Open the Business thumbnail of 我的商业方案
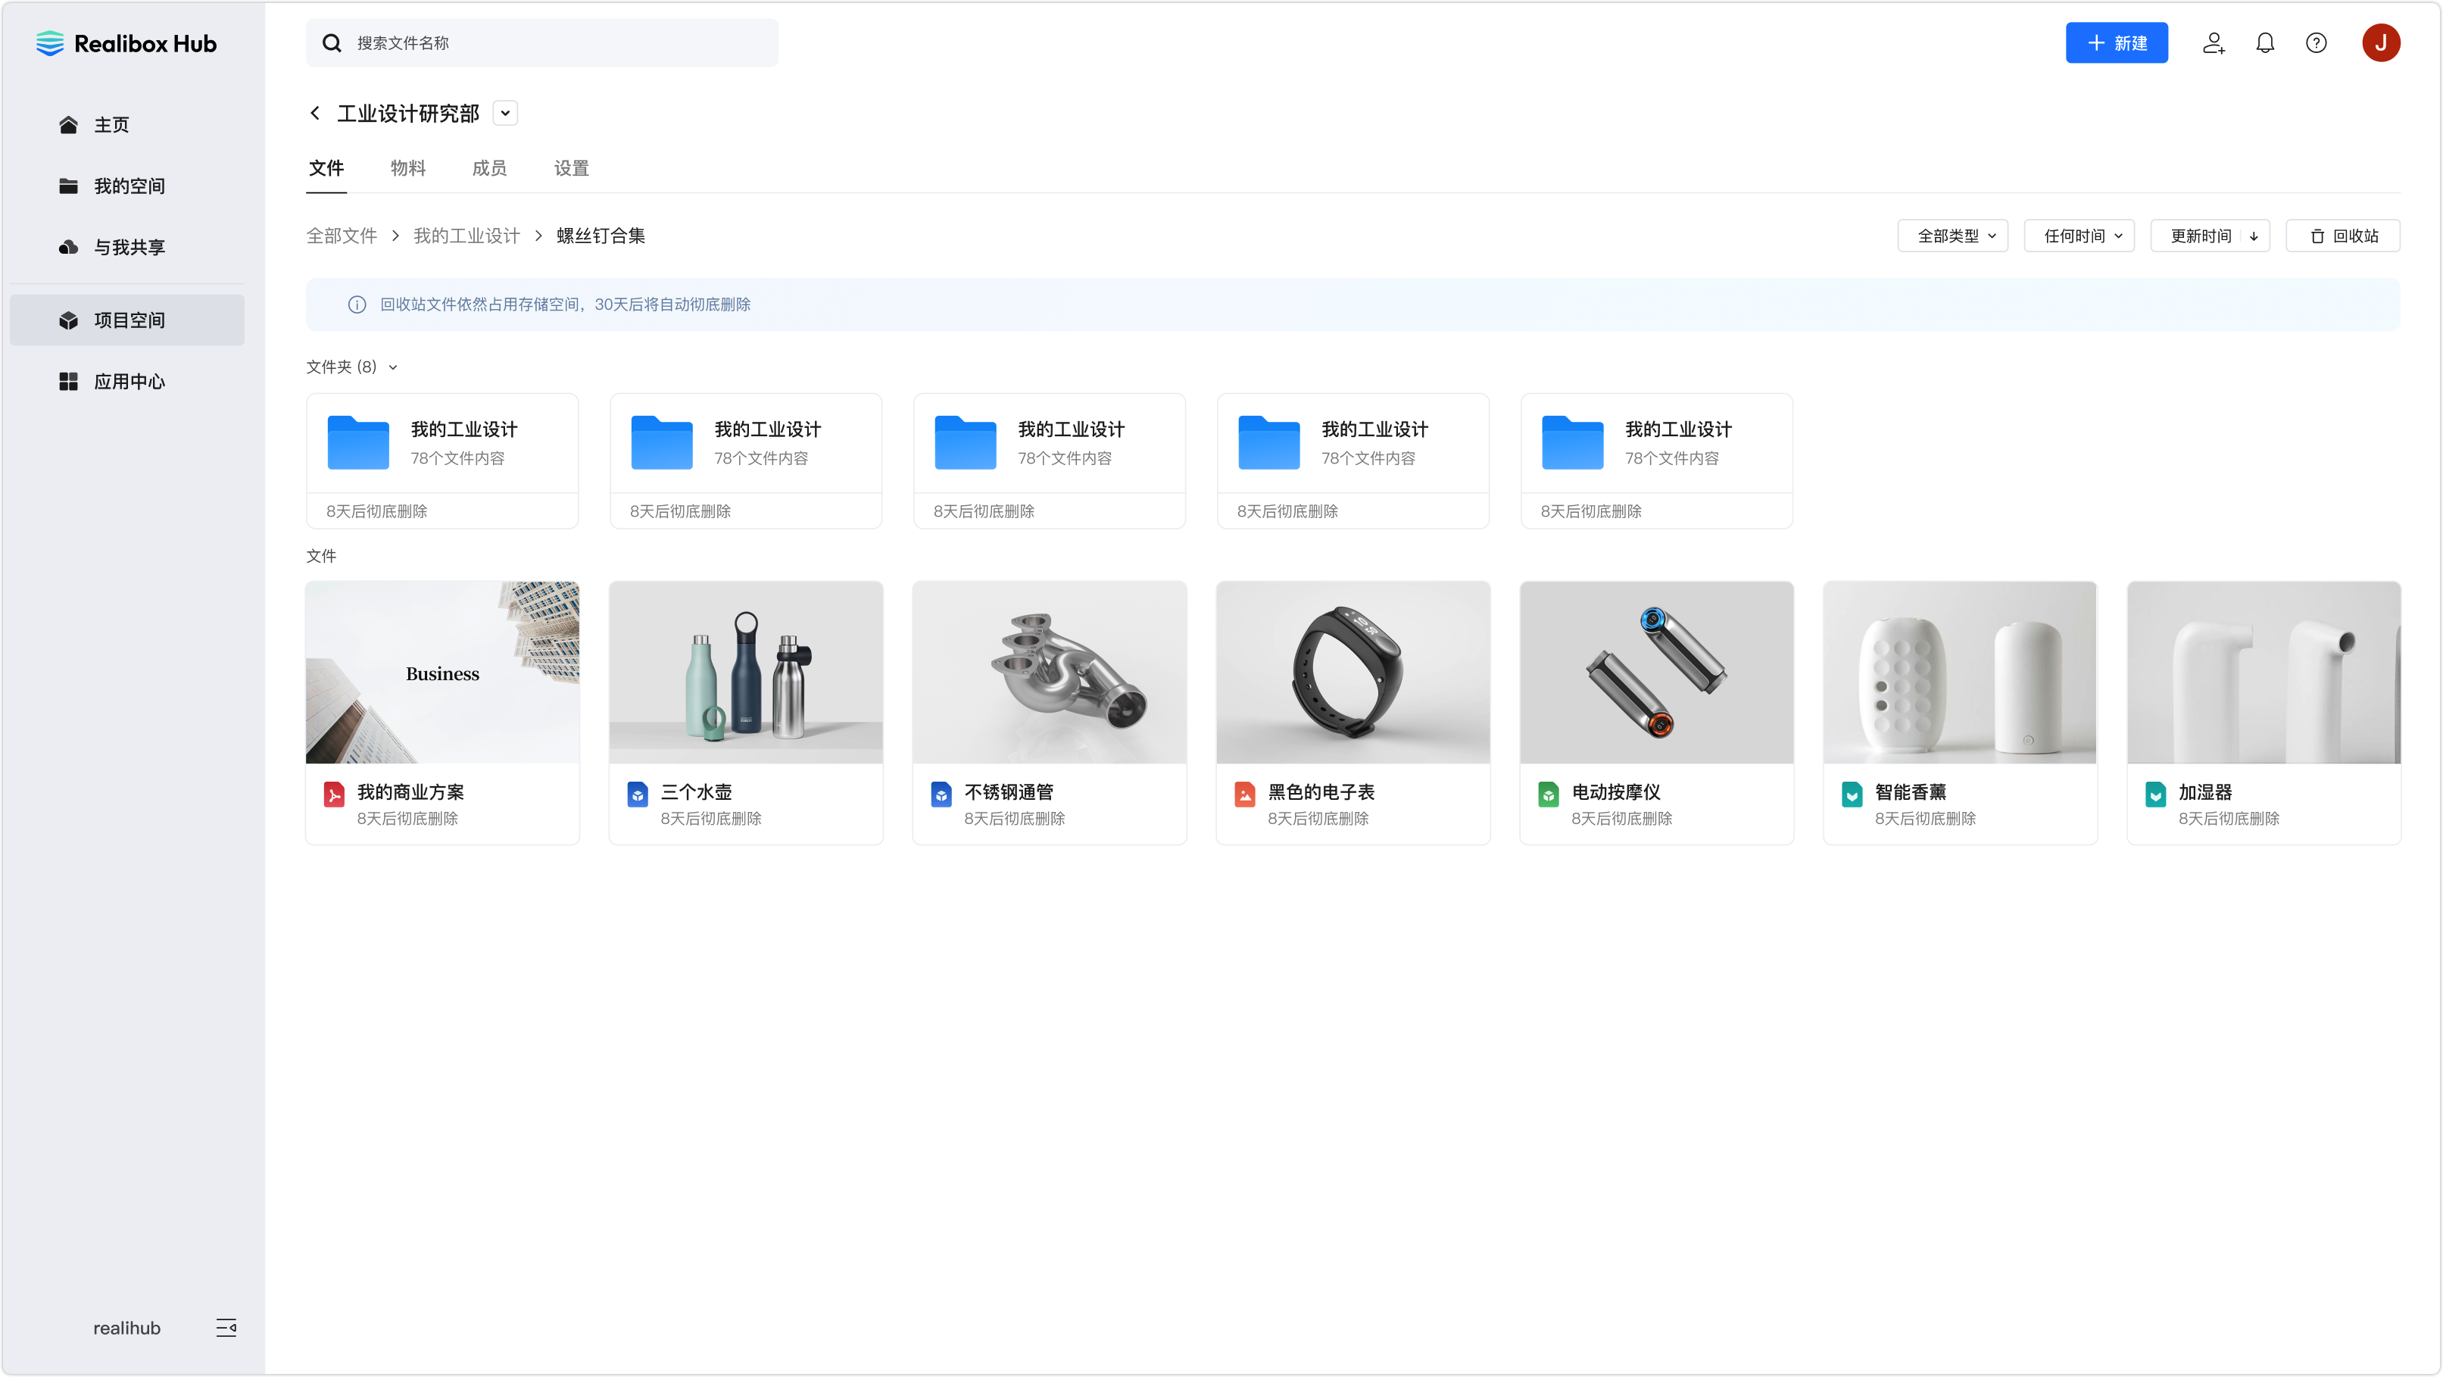This screenshot has width=2443, height=1377. (x=442, y=673)
